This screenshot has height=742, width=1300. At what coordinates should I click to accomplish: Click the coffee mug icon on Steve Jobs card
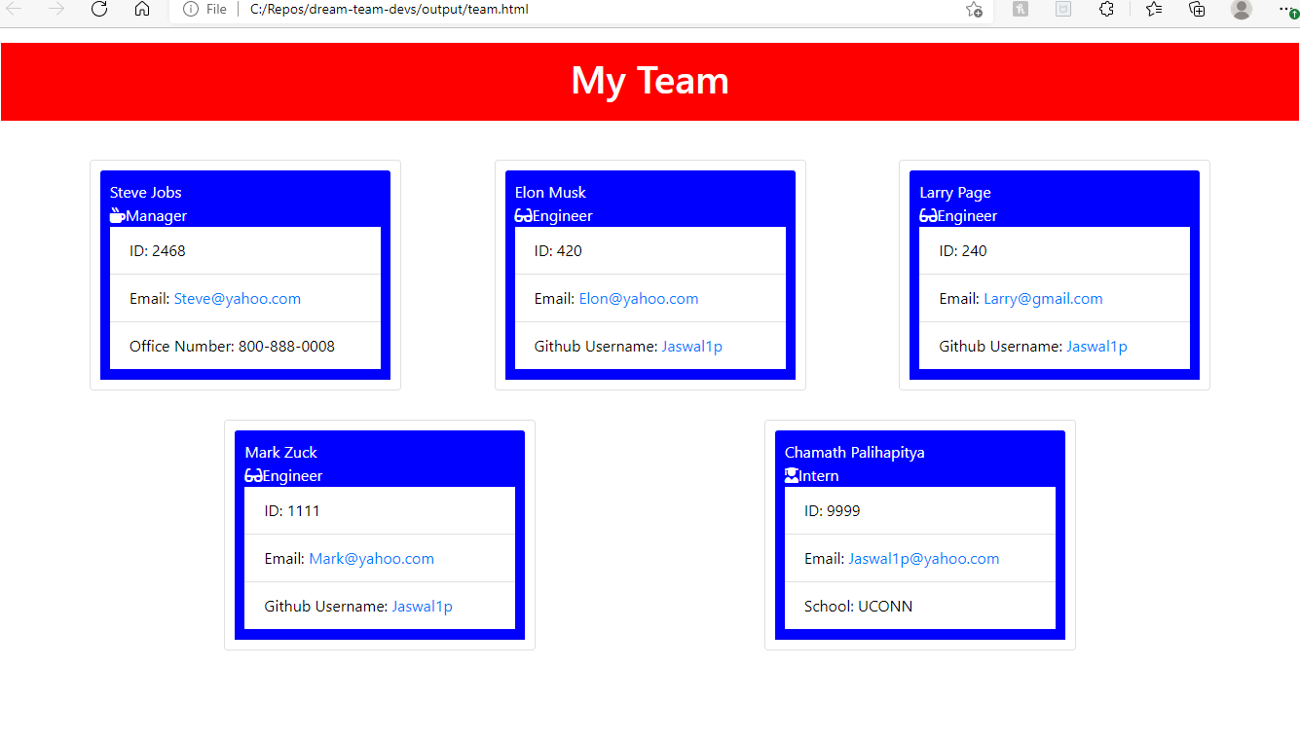click(x=116, y=214)
